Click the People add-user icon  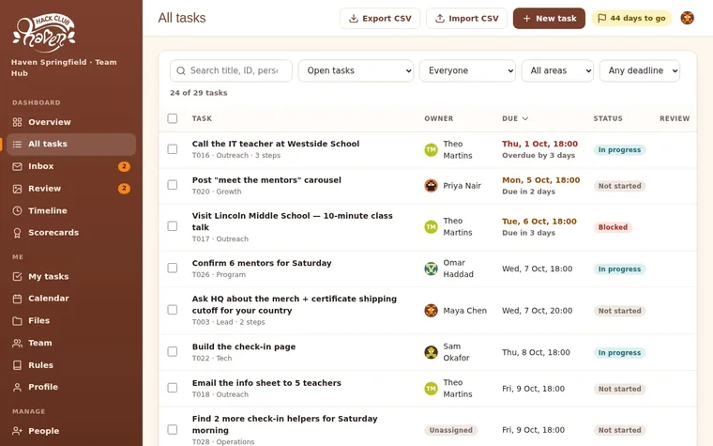click(x=17, y=431)
